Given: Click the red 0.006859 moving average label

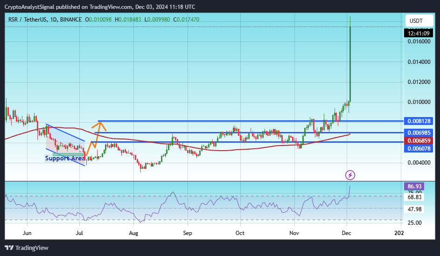Looking at the screenshot, I should 419,140.
